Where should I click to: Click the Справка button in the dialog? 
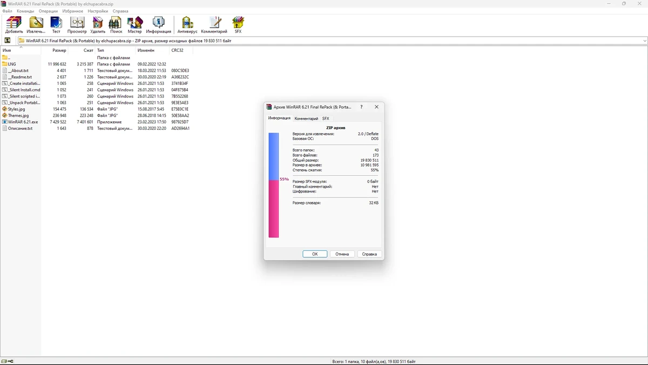click(x=369, y=254)
